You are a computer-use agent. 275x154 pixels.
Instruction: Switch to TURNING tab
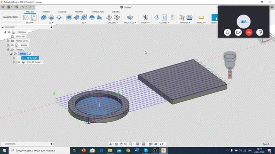click(46, 12)
